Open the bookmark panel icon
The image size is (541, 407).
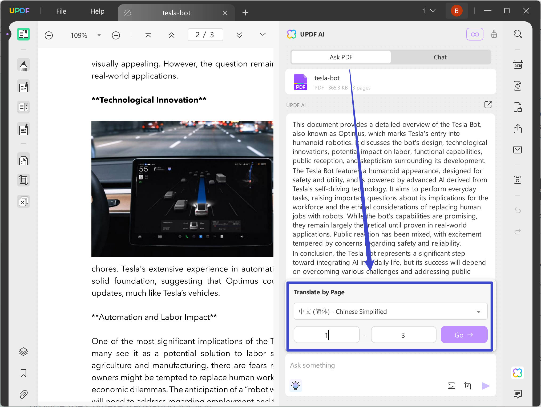[x=23, y=373]
